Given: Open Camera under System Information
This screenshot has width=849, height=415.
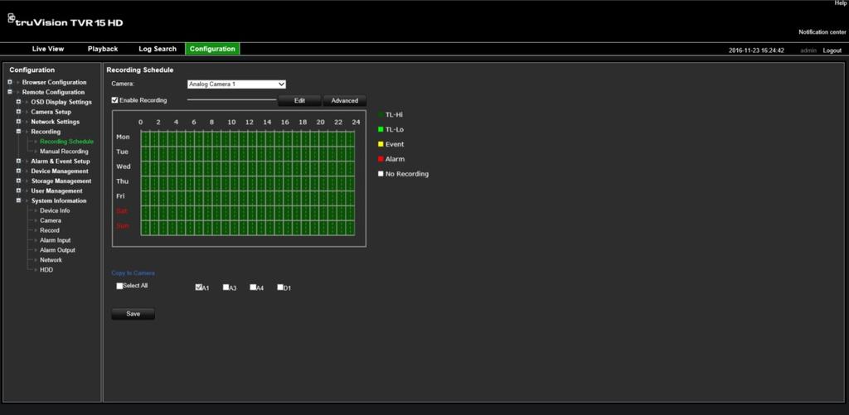Looking at the screenshot, I should click(51, 220).
